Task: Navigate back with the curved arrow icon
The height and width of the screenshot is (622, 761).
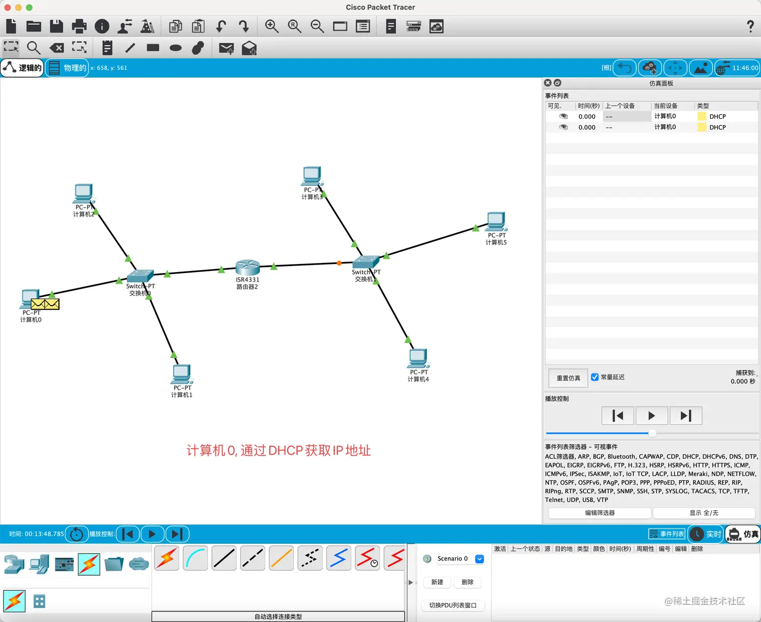Action: 625,68
